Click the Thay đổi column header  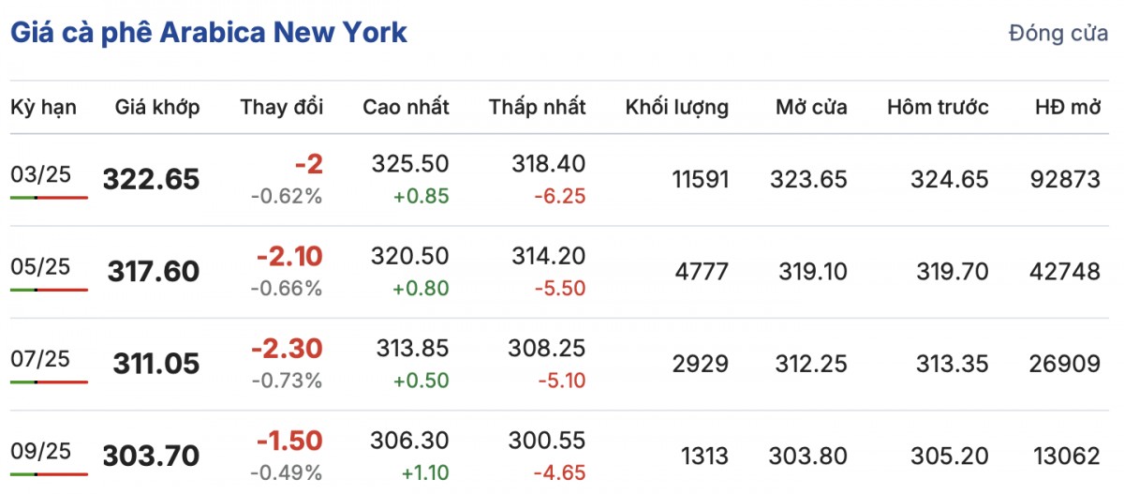[x=281, y=107]
